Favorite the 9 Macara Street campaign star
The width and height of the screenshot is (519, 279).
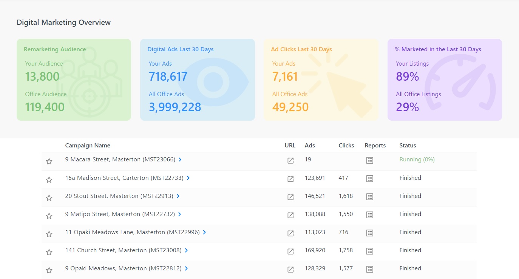pos(49,161)
